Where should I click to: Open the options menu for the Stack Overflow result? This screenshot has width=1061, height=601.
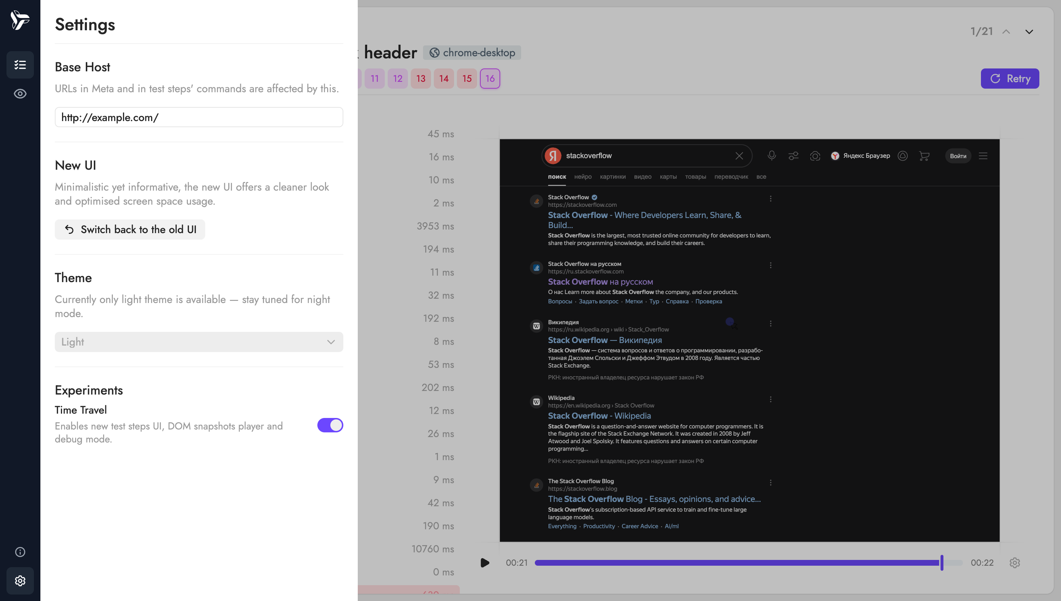point(771,199)
